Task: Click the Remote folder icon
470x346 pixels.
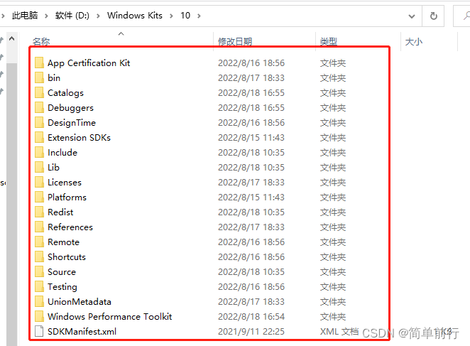Action: [x=39, y=242]
